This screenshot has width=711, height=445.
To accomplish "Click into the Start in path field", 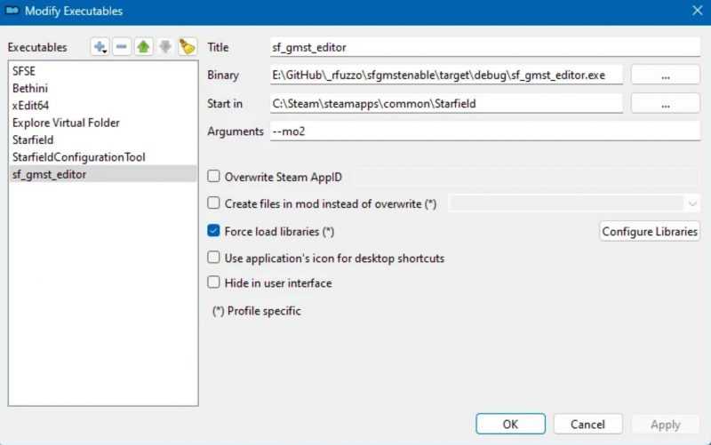I will [x=446, y=103].
